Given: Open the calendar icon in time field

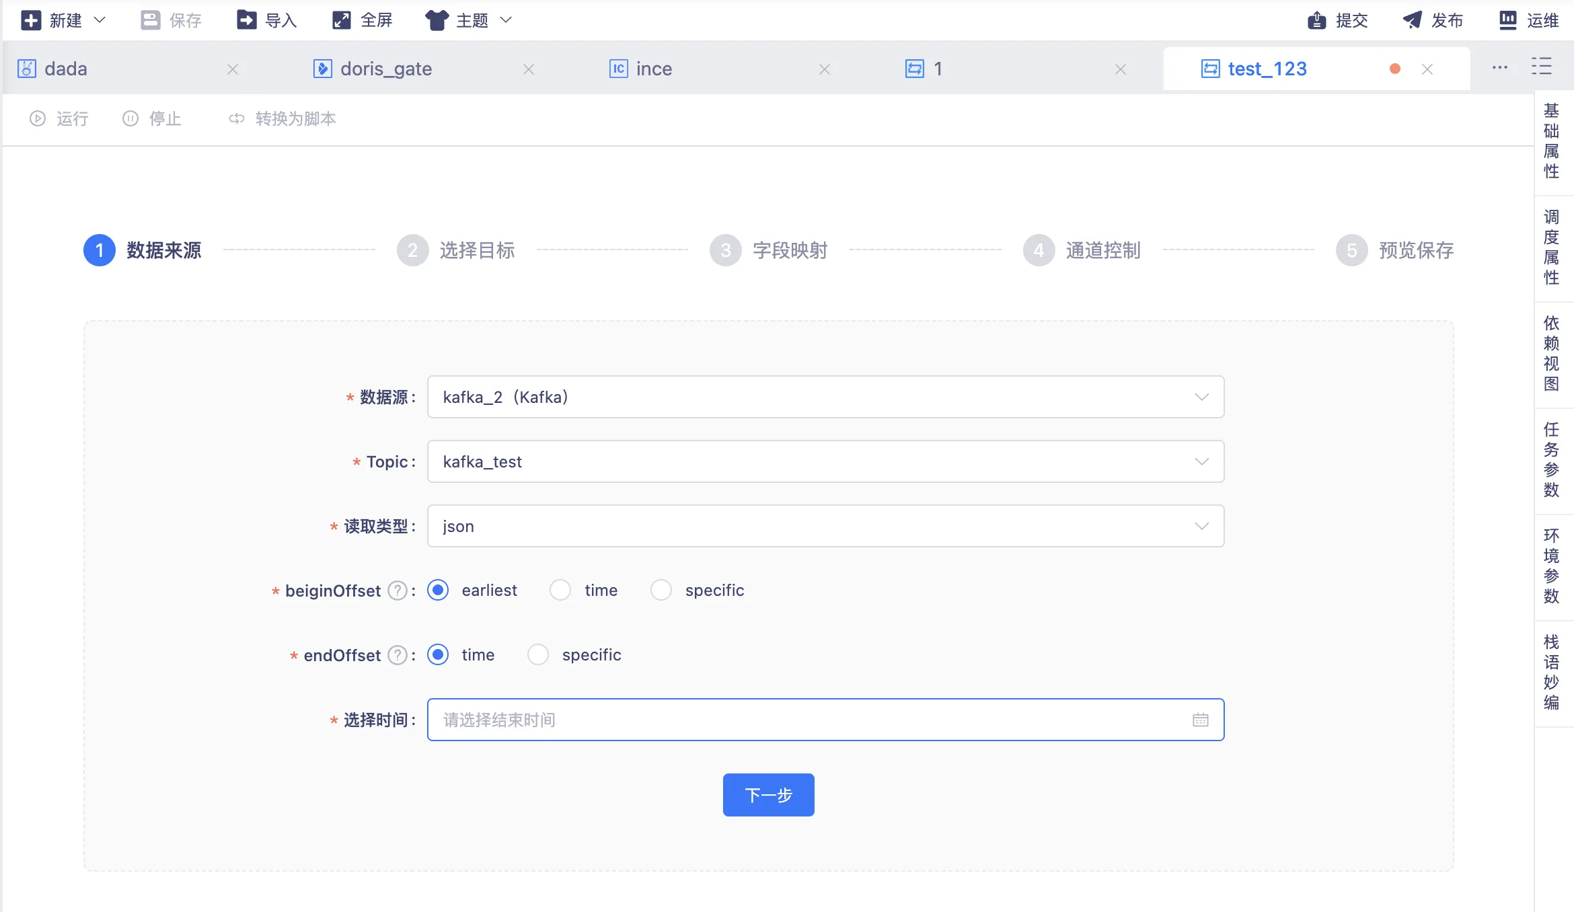Looking at the screenshot, I should 1201,720.
